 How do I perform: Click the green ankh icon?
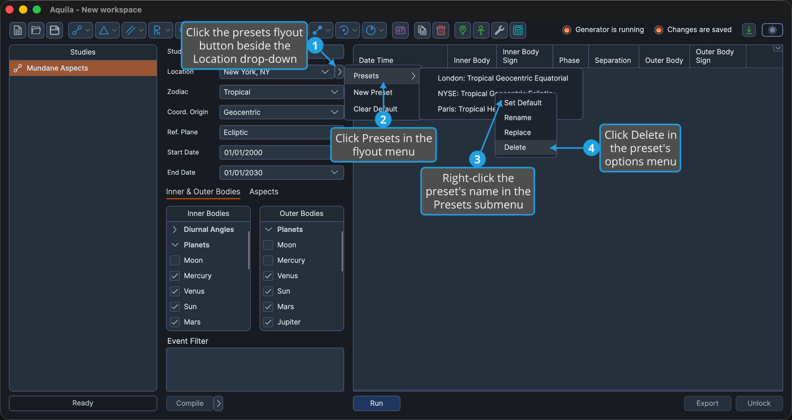pyautogui.click(x=481, y=30)
